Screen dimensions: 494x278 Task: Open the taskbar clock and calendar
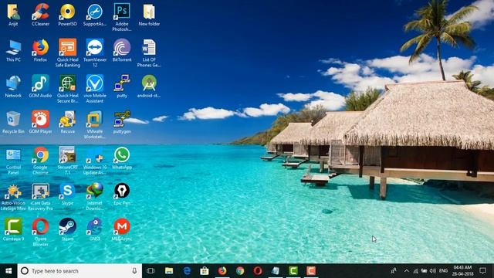click(x=463, y=271)
